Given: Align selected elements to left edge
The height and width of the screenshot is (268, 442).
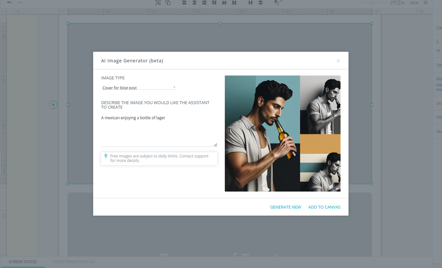Looking at the screenshot, I should tap(185, 3).
